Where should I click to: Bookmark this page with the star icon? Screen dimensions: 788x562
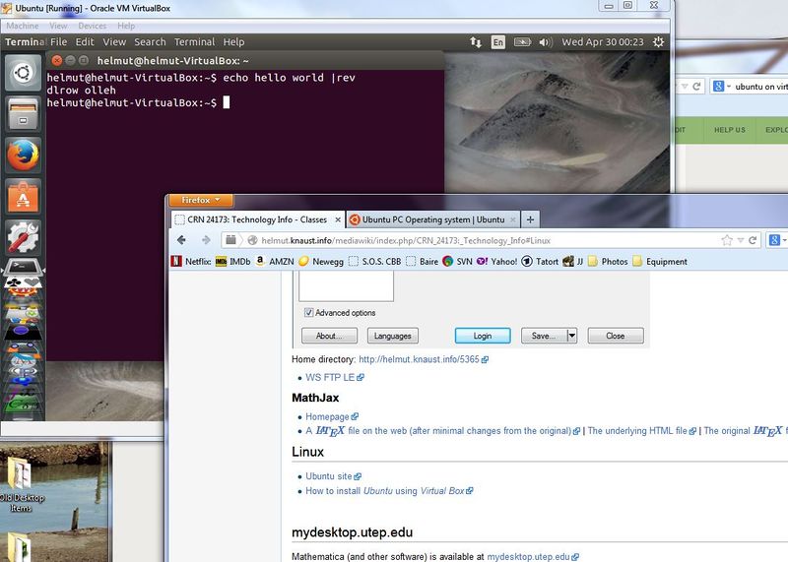[x=727, y=240]
